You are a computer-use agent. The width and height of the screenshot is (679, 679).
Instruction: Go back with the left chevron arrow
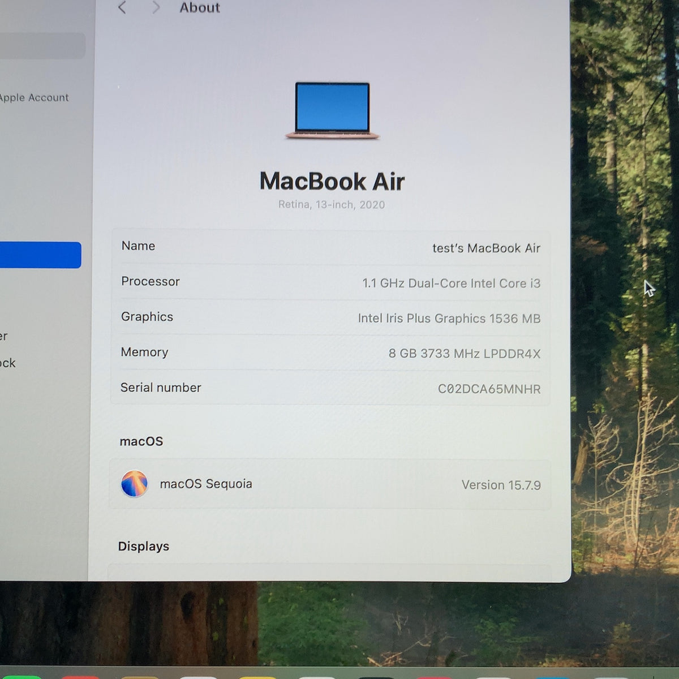(122, 7)
